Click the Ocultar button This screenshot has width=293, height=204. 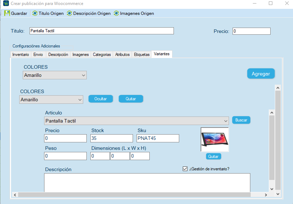click(101, 99)
